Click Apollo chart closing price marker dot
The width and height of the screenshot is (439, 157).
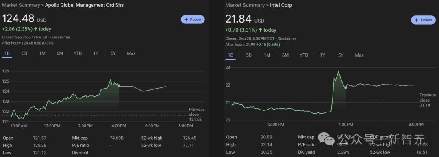(119, 86)
